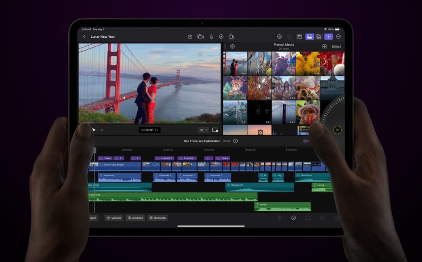This screenshot has width=422, height=262.
Task: Select the Voiceover 1 audio clip
Action: point(120,177)
